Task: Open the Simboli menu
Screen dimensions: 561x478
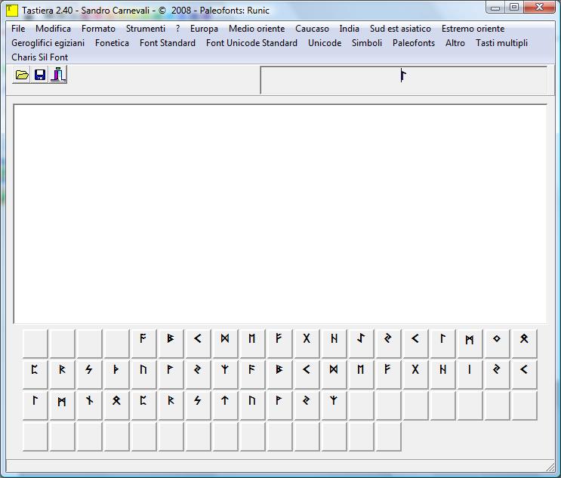Action: click(x=367, y=43)
